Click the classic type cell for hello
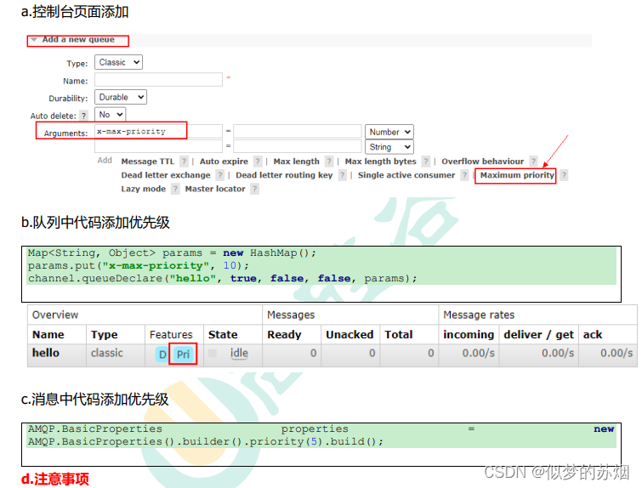642x488 pixels. (x=107, y=353)
